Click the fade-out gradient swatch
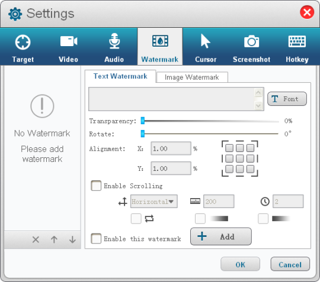Screen dimensions: 320x282 [x=281, y=219]
